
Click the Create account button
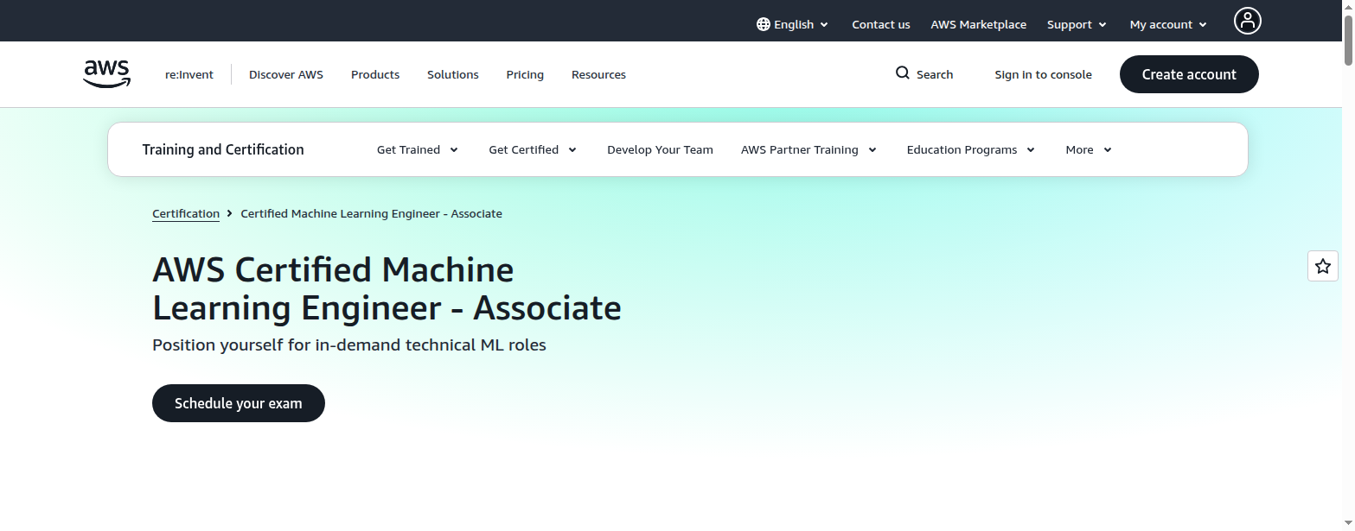pos(1189,74)
